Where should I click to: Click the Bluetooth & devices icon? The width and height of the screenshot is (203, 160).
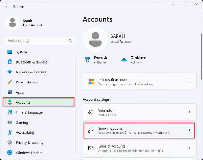coord(9,62)
